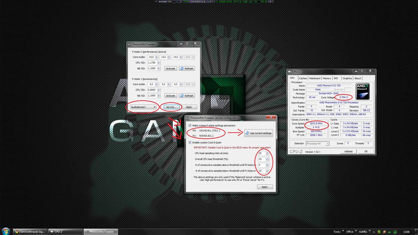Toggle Make custom P-state settings permanent

[x=190, y=126]
